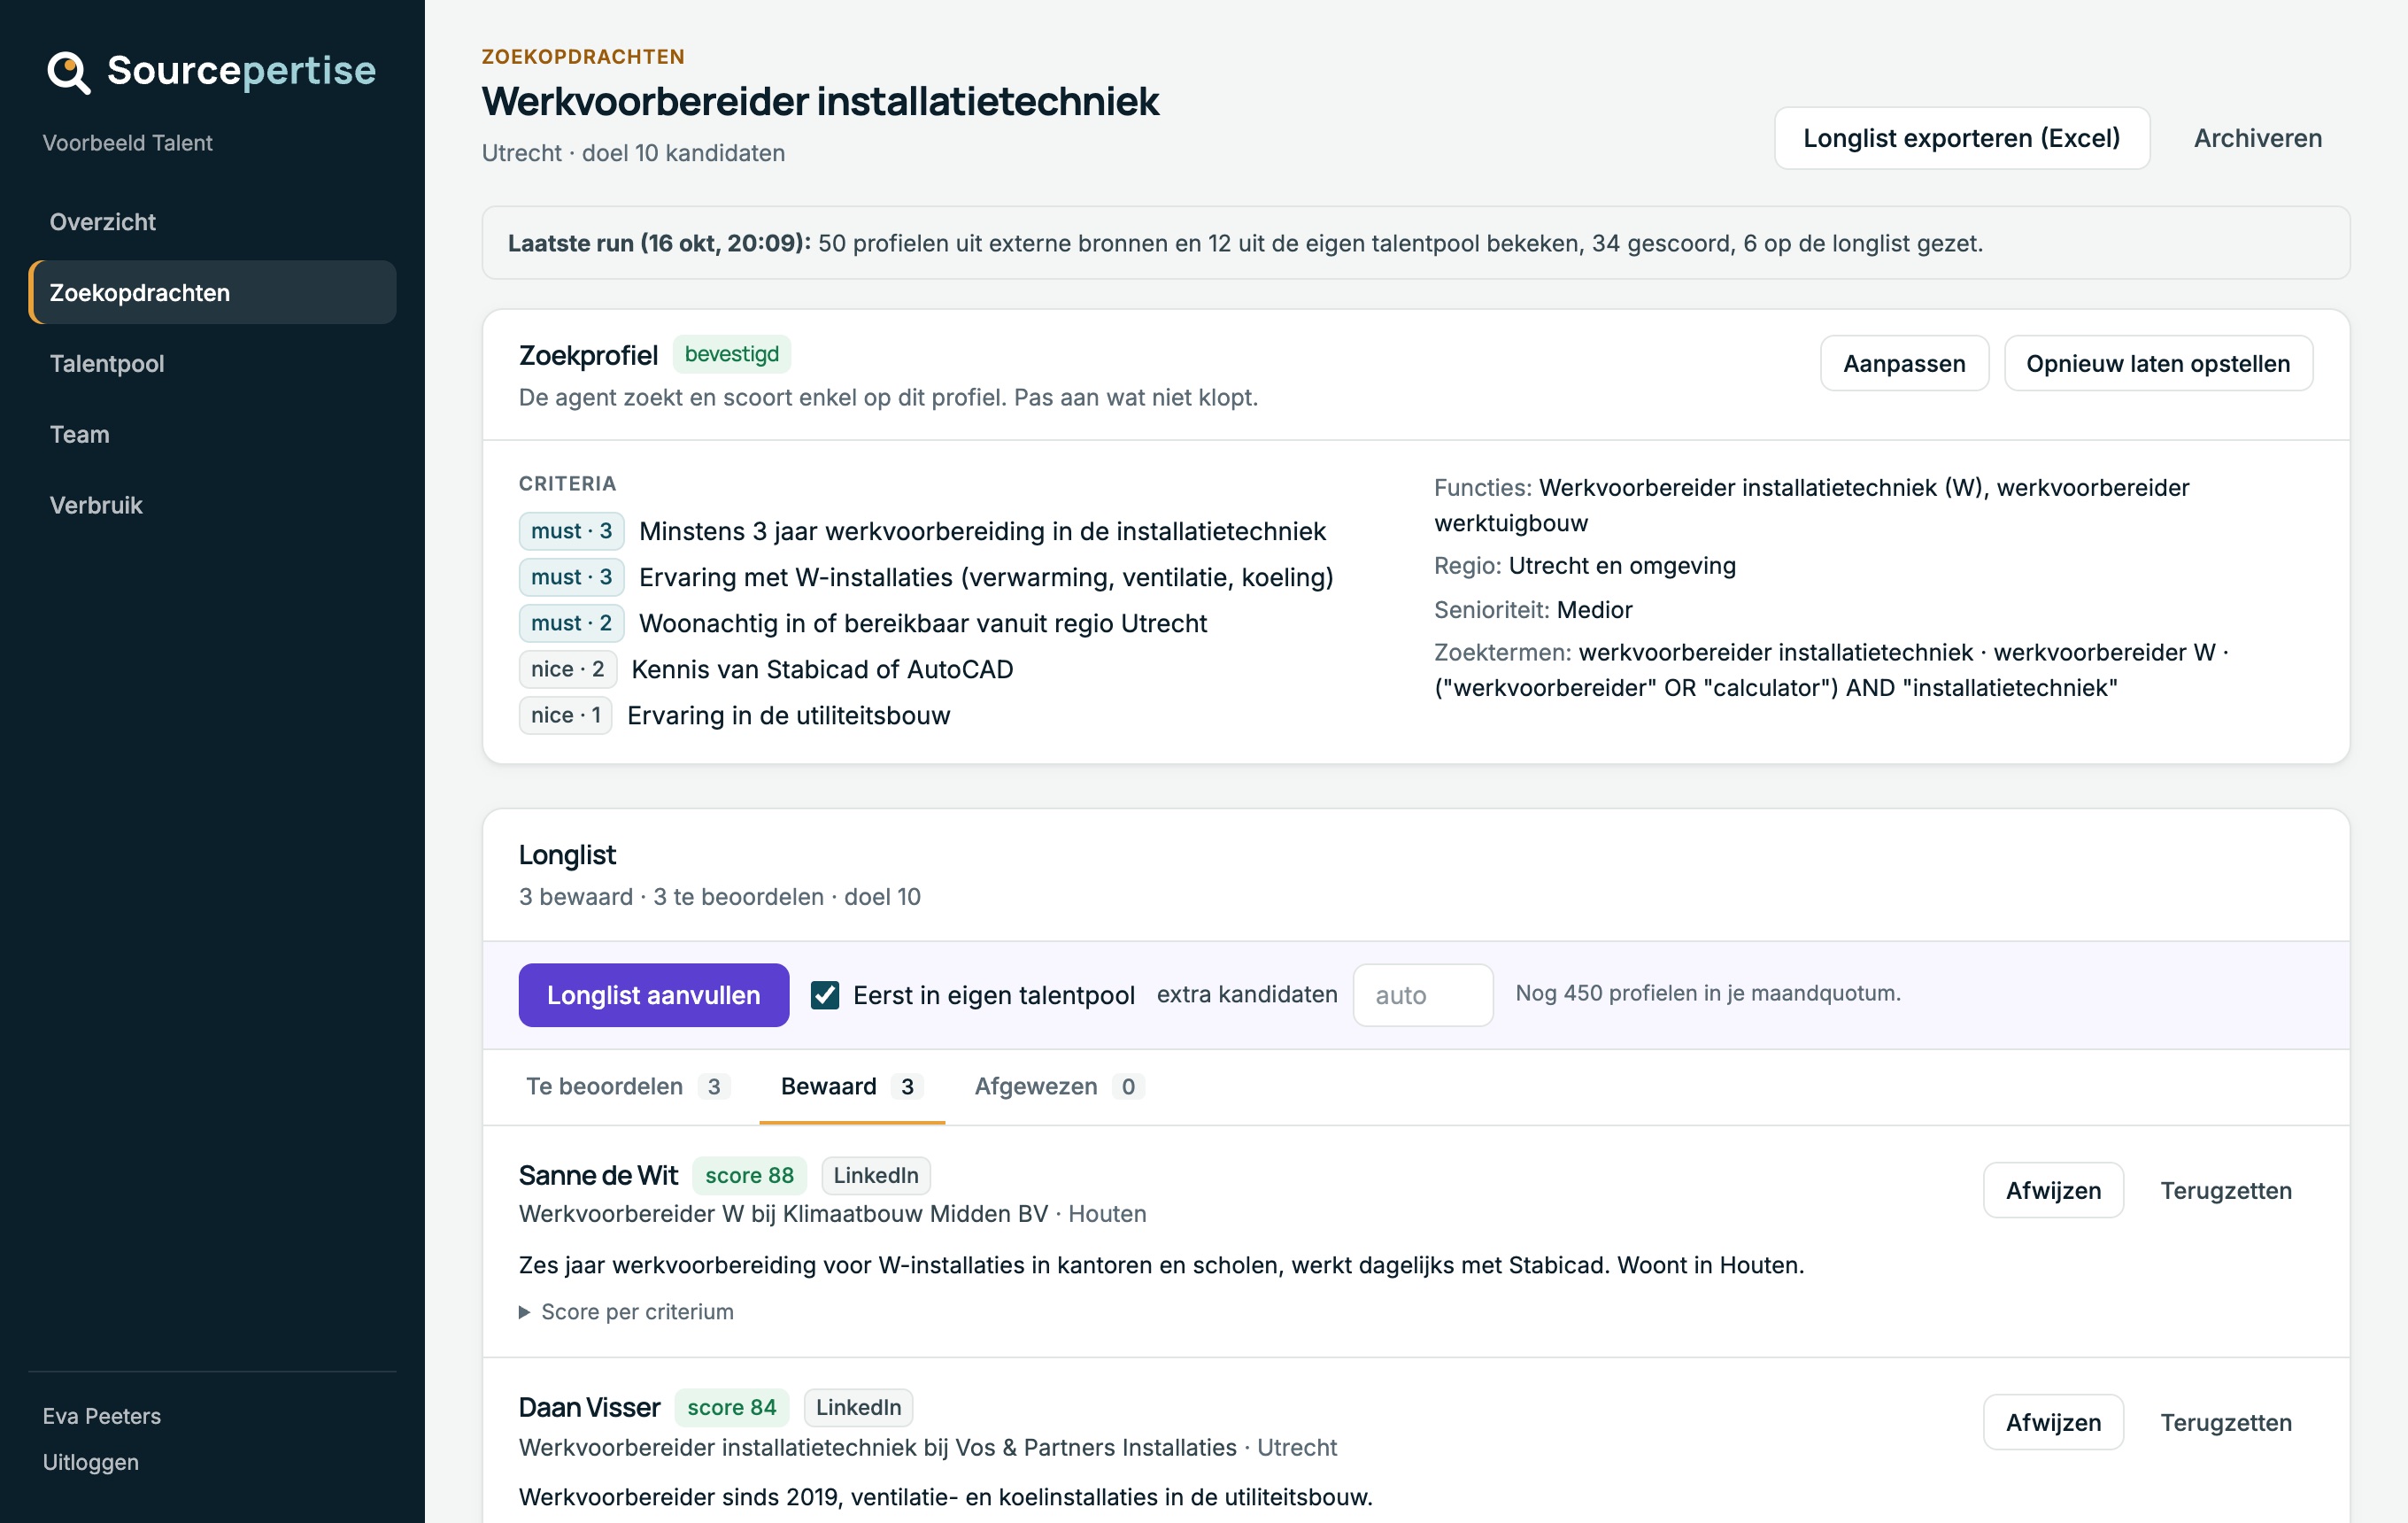Click the "nice · 1" weight badge
The height and width of the screenshot is (1523, 2408).
[x=565, y=715]
